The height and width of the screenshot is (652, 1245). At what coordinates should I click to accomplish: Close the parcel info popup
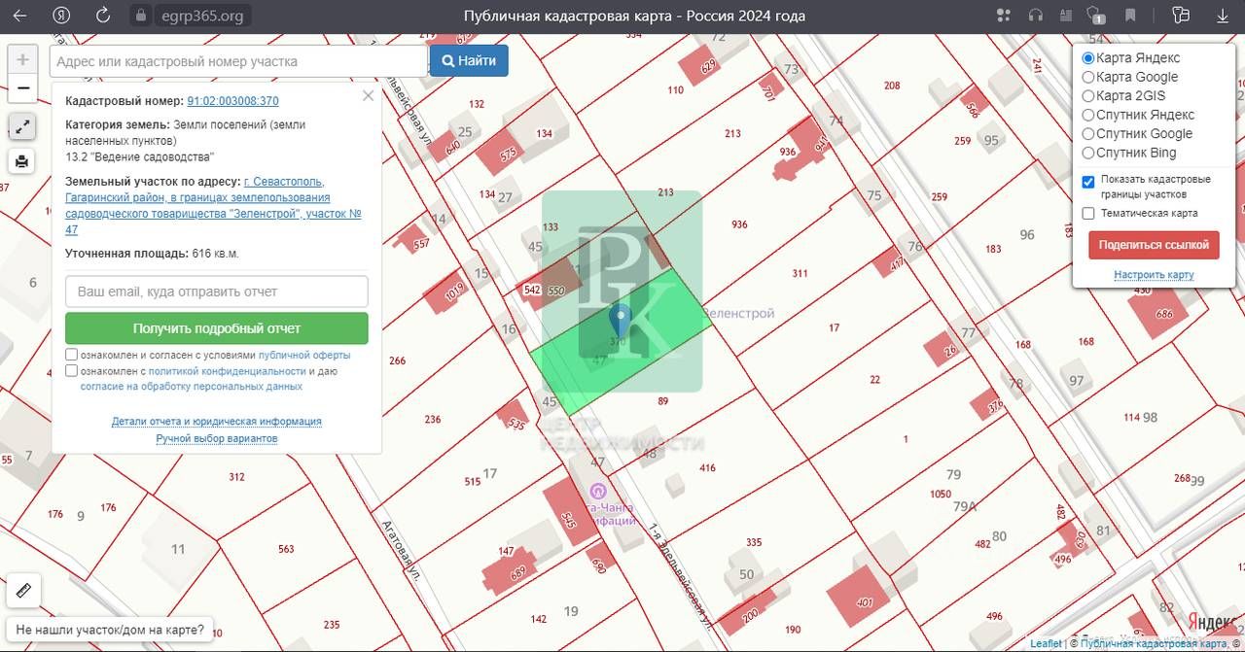click(x=368, y=96)
